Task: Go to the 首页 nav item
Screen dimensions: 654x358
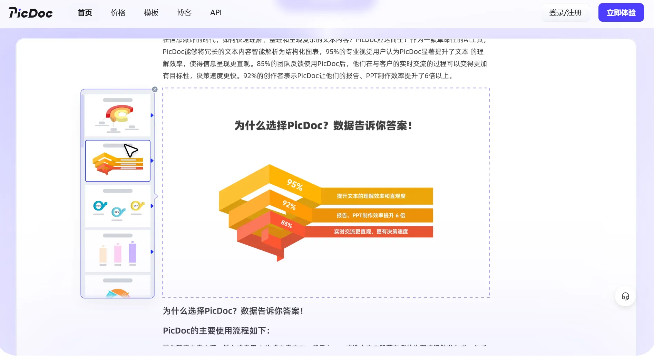Action: pyautogui.click(x=85, y=13)
